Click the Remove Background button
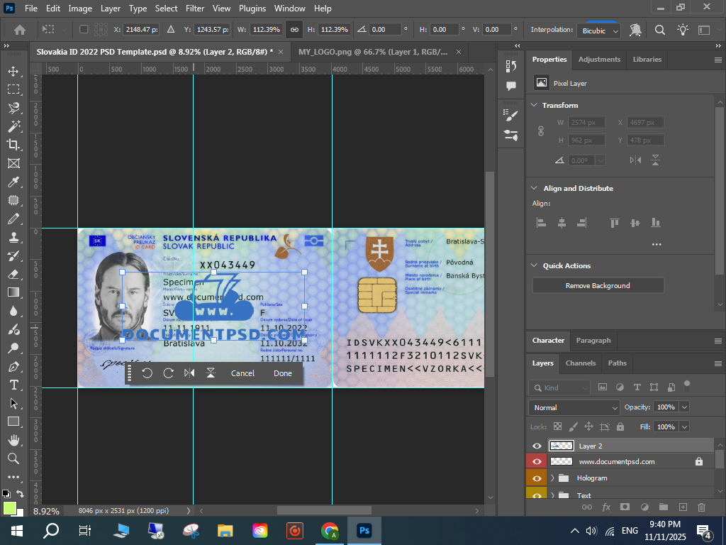Viewport: 726px width, 545px height. (598, 285)
